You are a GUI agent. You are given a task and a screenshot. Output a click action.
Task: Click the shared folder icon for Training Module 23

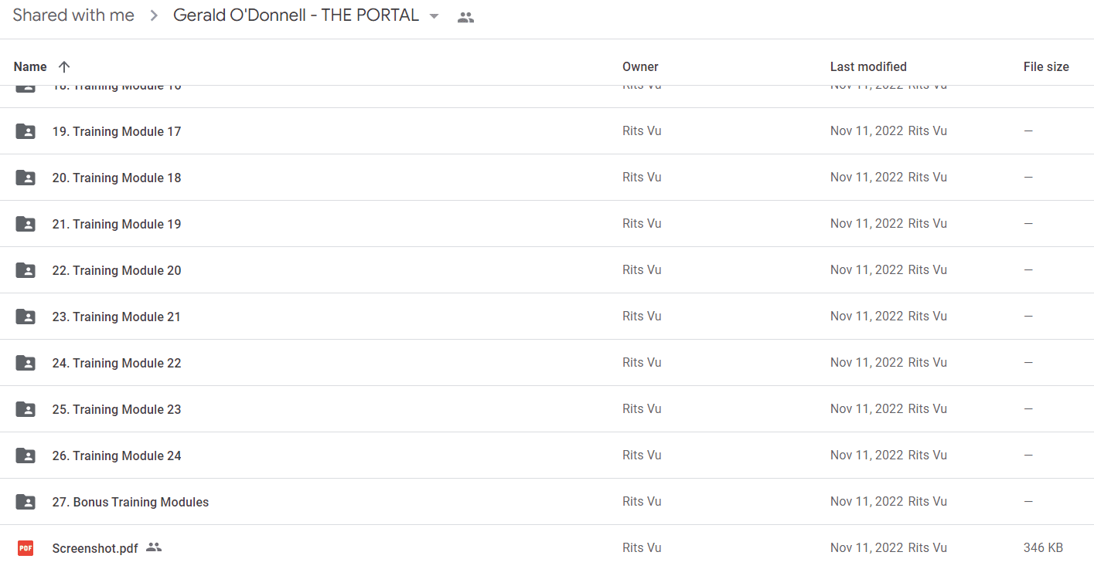coord(26,409)
